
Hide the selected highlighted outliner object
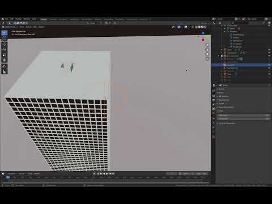tap(269, 65)
